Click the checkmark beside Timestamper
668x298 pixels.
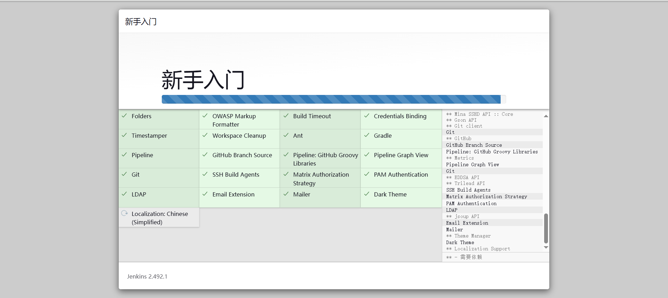(x=124, y=135)
